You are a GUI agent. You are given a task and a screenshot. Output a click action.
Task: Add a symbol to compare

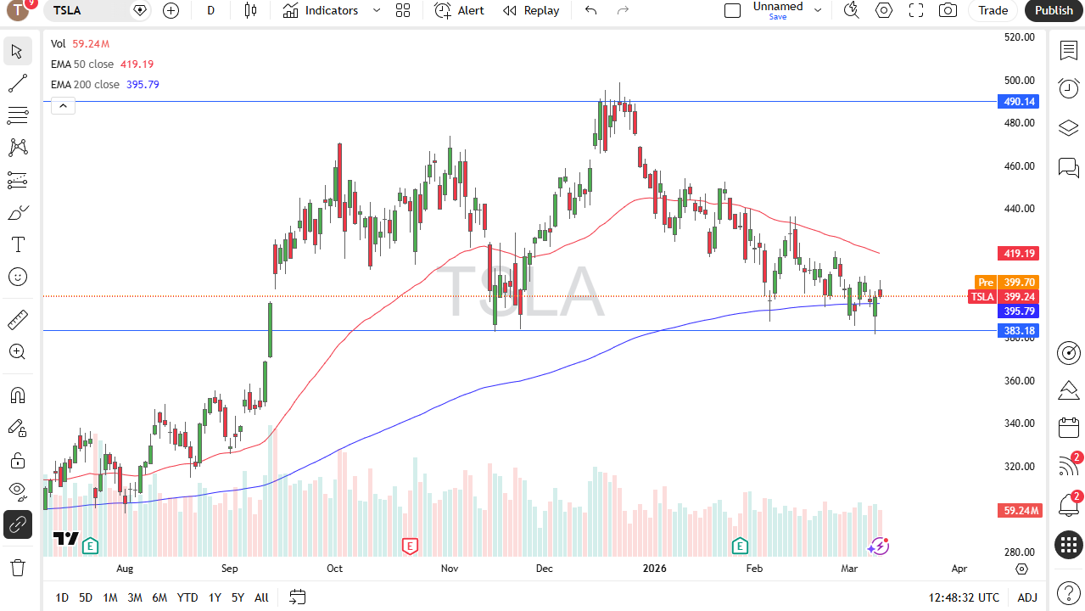(x=171, y=10)
